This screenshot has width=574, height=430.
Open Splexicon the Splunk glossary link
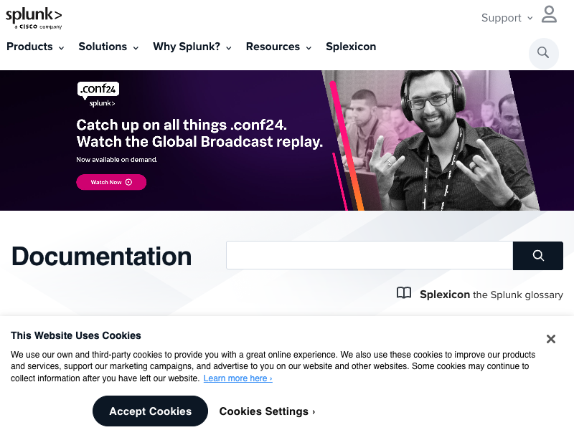tap(491, 295)
